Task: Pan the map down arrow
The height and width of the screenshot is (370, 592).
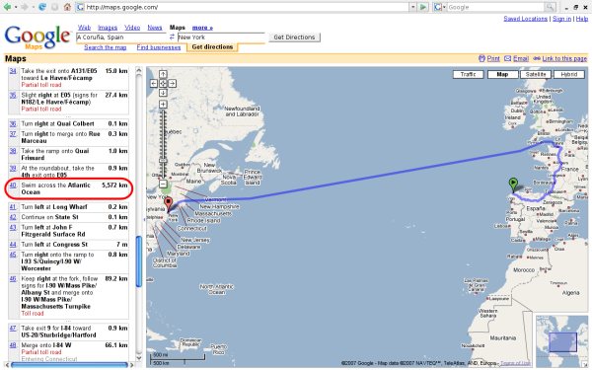Action: [x=163, y=93]
